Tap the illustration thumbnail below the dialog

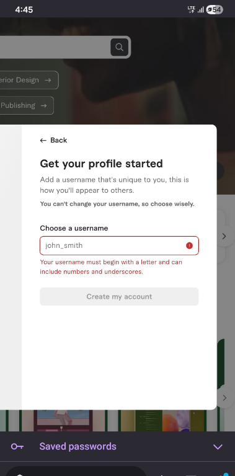[63, 420]
